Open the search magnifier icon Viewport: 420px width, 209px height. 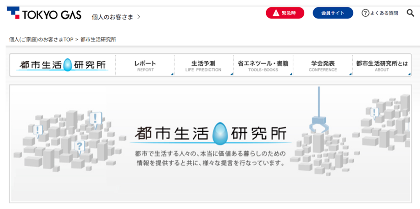tap(410, 13)
